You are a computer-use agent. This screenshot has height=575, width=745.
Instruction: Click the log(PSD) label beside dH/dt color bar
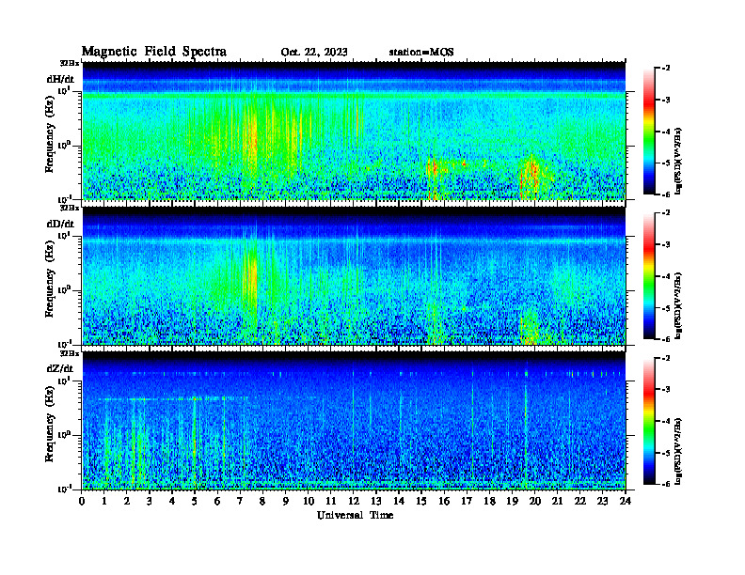pyautogui.click(x=678, y=161)
